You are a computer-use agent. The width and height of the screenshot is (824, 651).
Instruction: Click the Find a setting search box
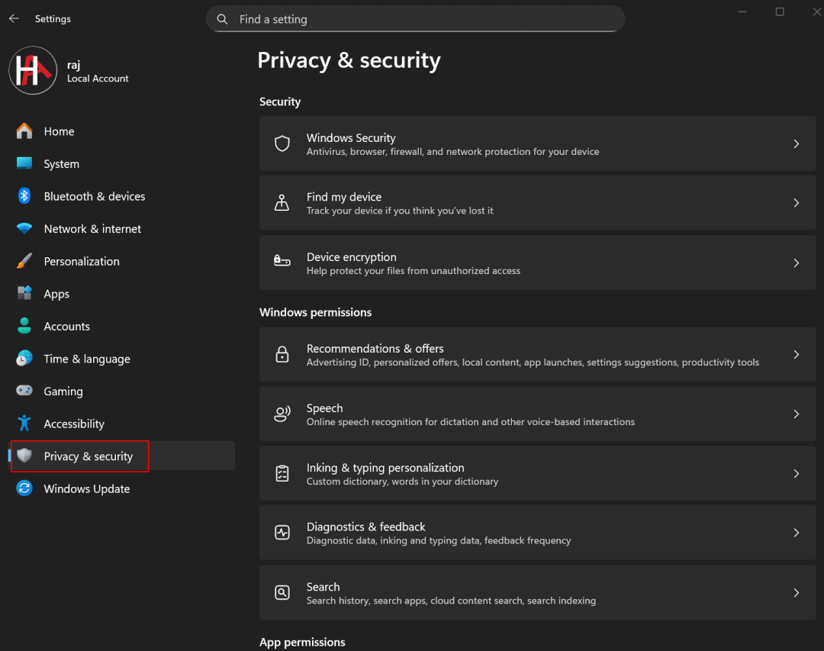pos(415,19)
